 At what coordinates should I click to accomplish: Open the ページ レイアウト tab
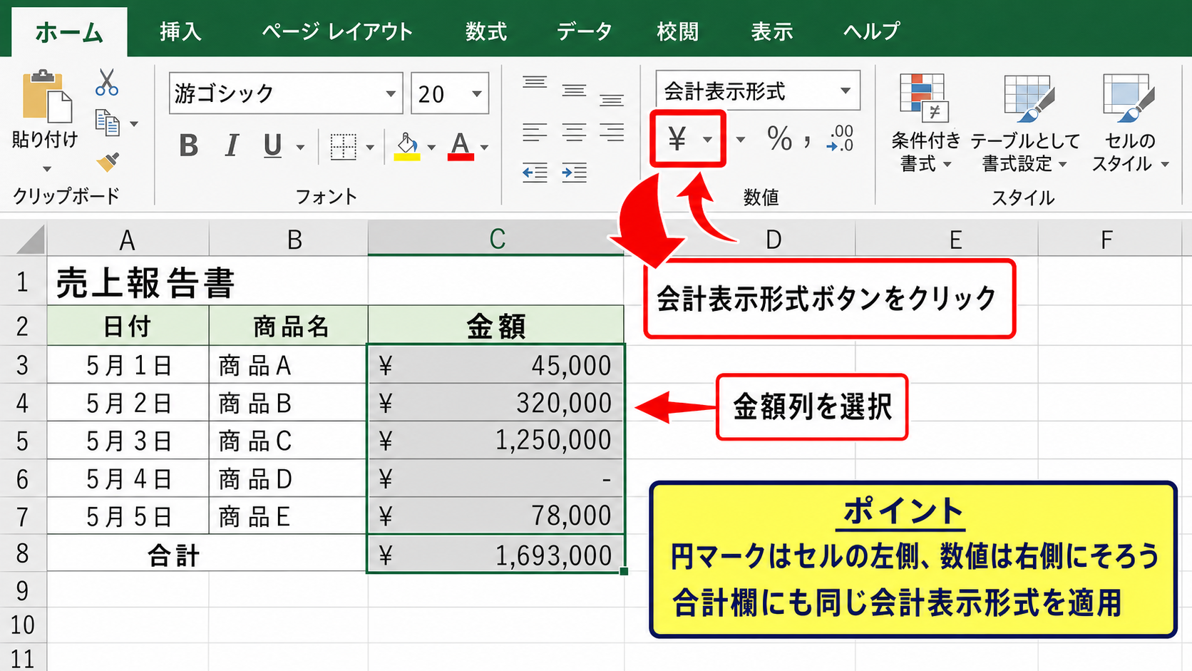click(337, 31)
